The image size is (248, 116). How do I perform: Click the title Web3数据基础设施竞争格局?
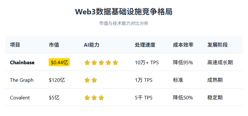coord(124,12)
